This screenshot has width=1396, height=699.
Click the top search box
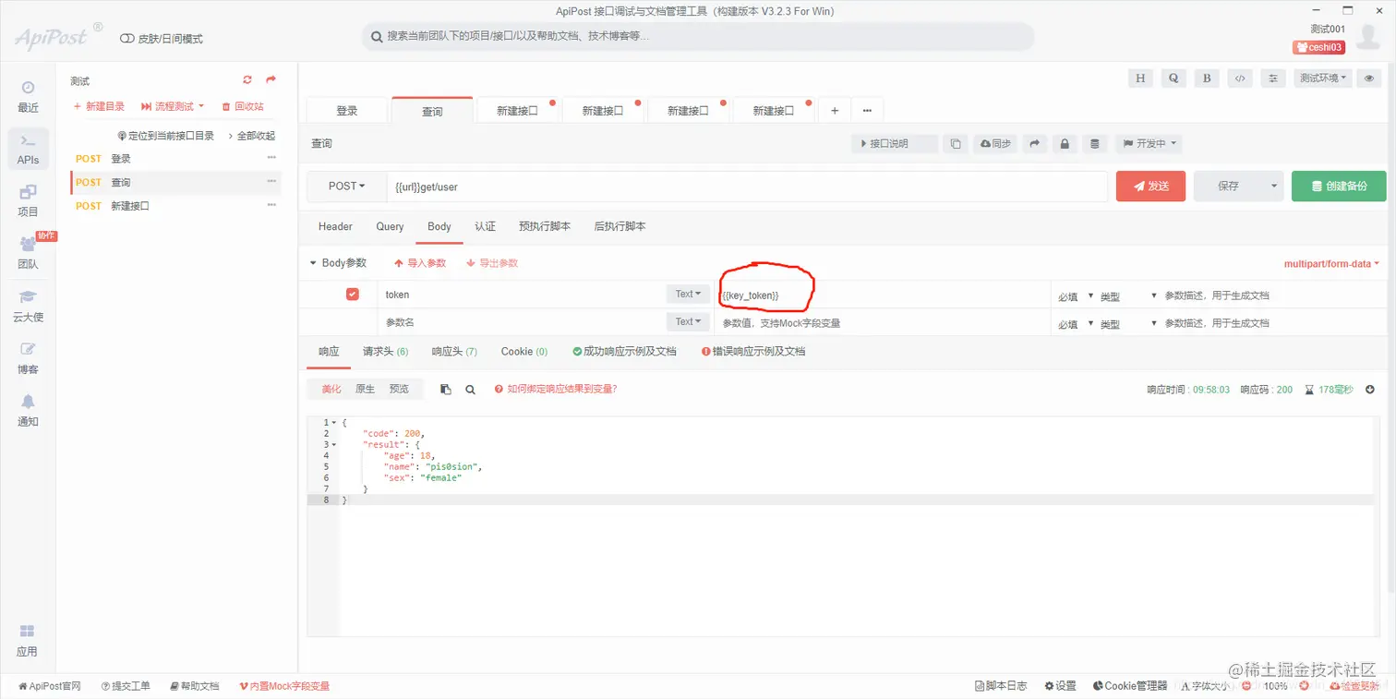[x=697, y=37]
